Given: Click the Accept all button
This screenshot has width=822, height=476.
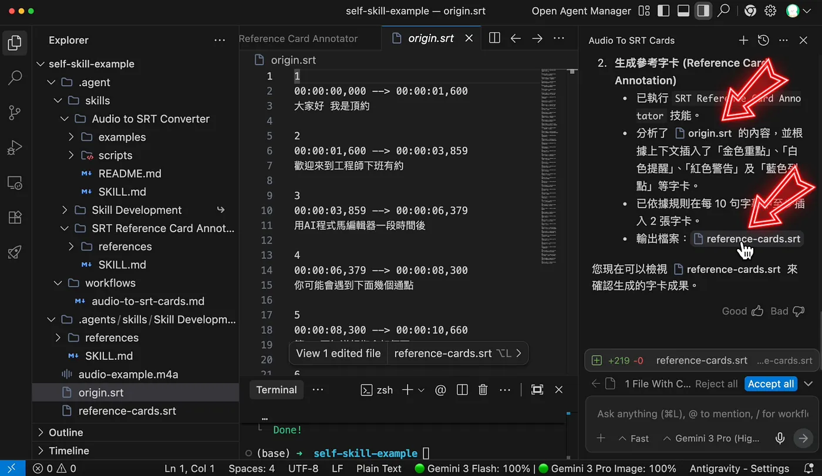Looking at the screenshot, I should (770, 384).
